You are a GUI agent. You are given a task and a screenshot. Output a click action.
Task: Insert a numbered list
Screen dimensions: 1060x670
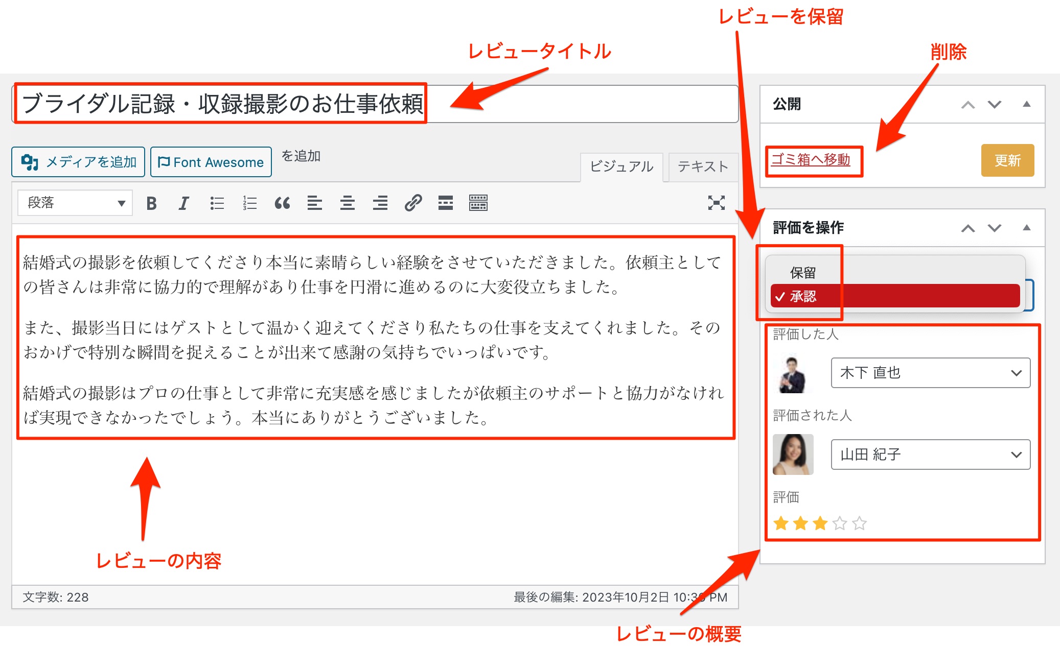coord(249,203)
